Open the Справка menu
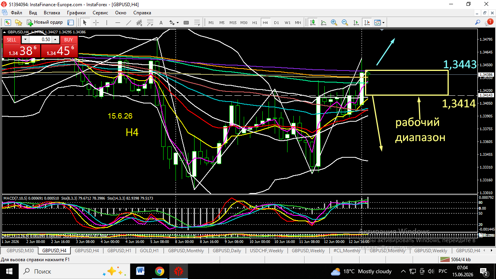Screen dimensions: 496x279 (x=142, y=12)
